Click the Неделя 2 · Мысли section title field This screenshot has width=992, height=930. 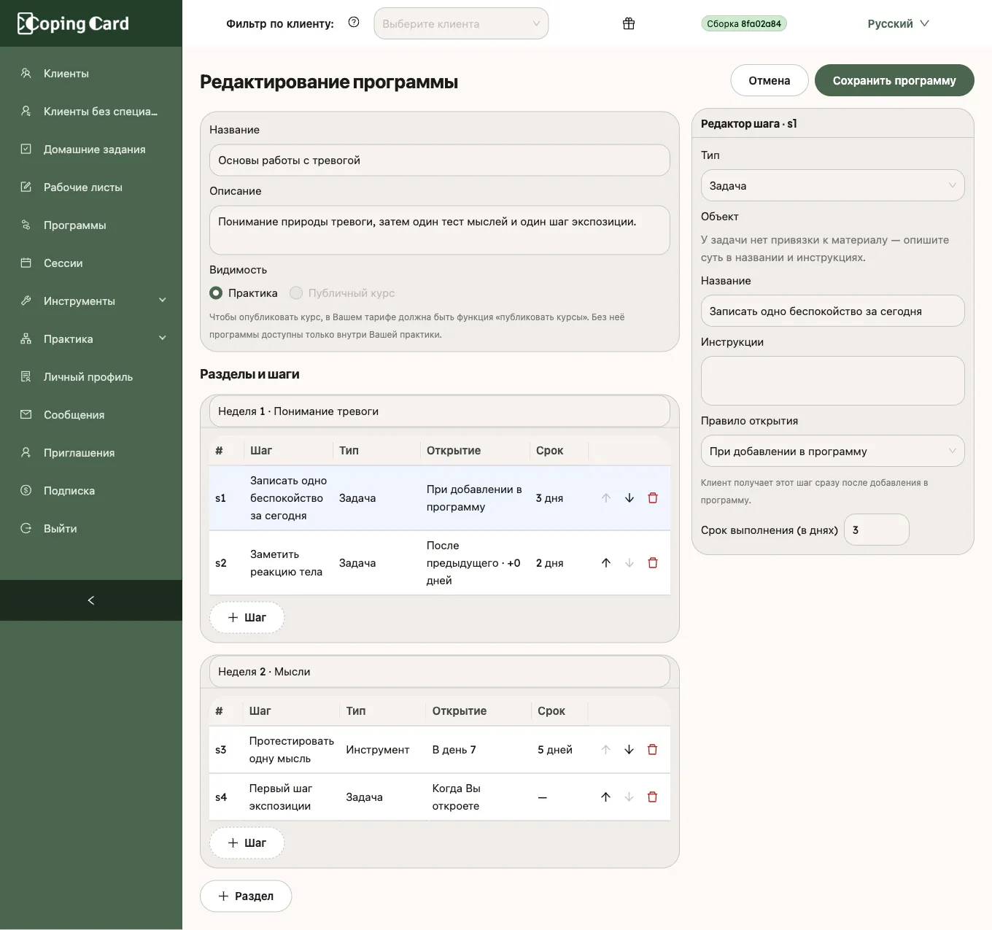[x=439, y=672]
